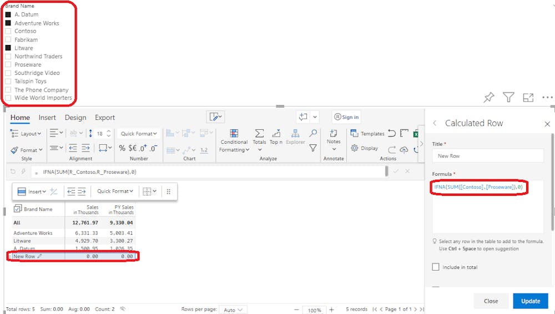This screenshot has width=555, height=314.
Task: Go to next page in pagination
Action: pyautogui.click(x=416, y=310)
